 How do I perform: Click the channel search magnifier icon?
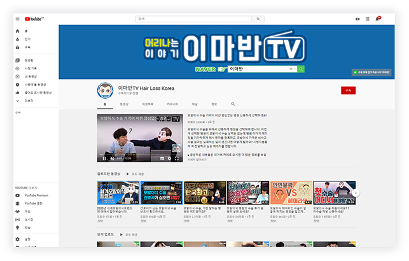pyautogui.click(x=233, y=104)
